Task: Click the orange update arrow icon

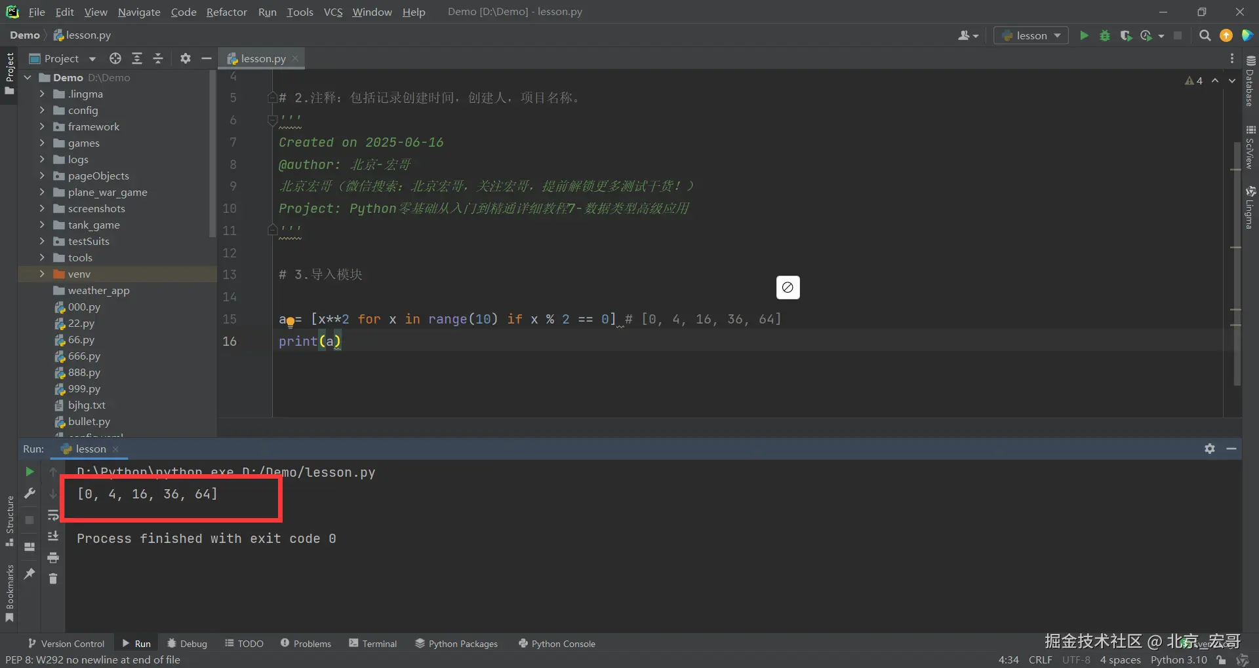Action: (1226, 35)
